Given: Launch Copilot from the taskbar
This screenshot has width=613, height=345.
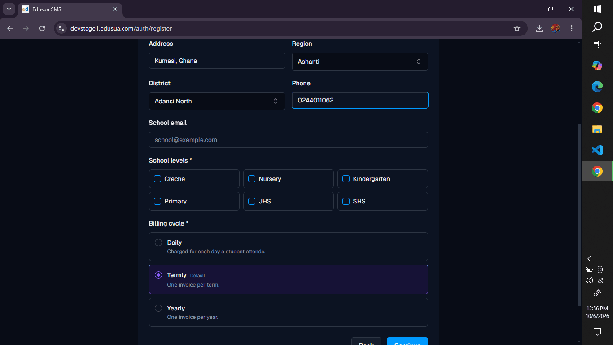Looking at the screenshot, I should click(597, 66).
